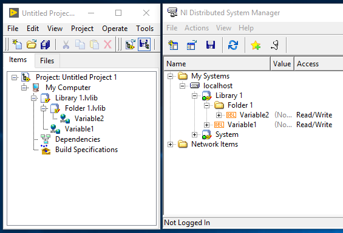This screenshot has width=343, height=233.
Task: Collapse the My Systems folder
Action: (x=171, y=76)
